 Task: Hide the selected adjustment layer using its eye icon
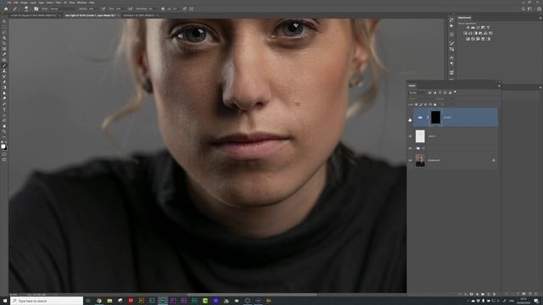point(410,118)
